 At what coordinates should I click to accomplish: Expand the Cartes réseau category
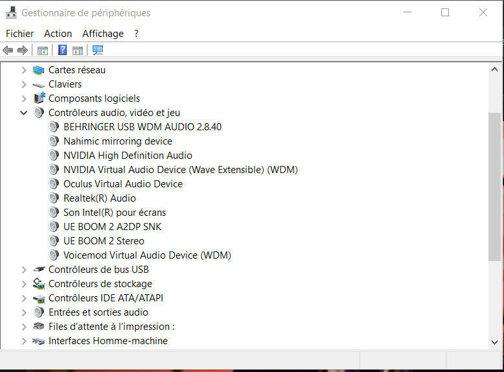pyautogui.click(x=24, y=70)
